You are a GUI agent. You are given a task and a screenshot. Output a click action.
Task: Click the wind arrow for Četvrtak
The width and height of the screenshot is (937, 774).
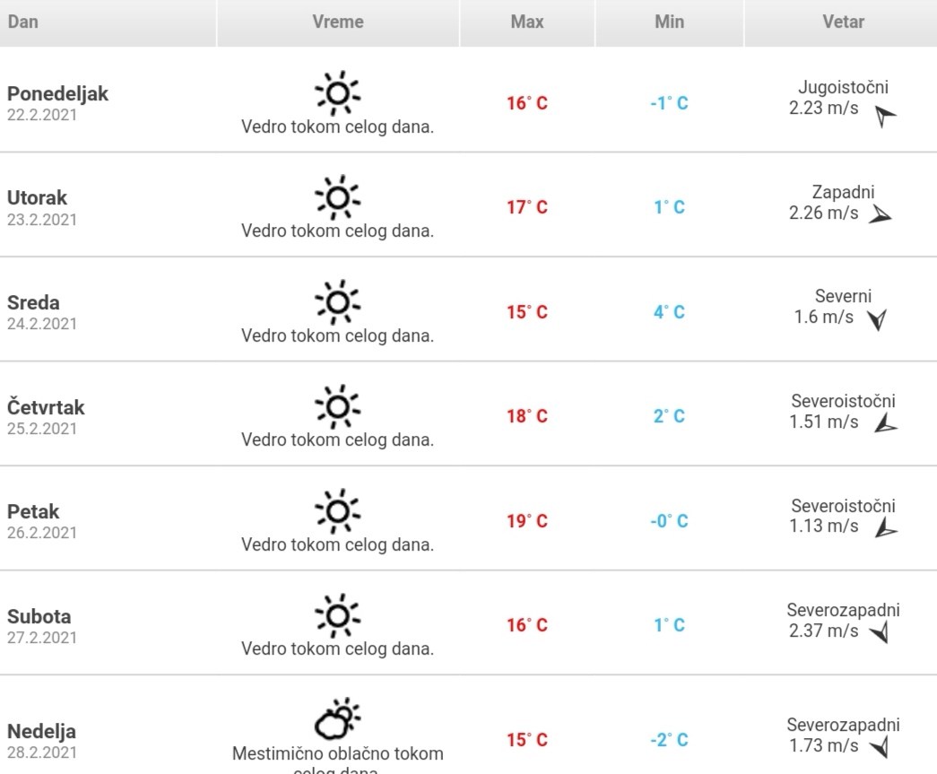coord(885,424)
